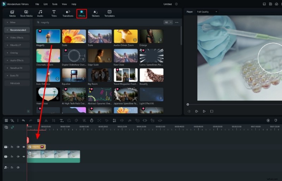The height and width of the screenshot is (181, 282).
Task: Click the delete trash icon
Action: tap(38, 120)
